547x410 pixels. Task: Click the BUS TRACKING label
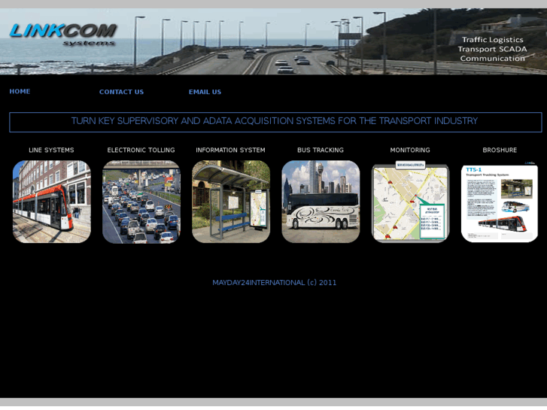point(321,150)
